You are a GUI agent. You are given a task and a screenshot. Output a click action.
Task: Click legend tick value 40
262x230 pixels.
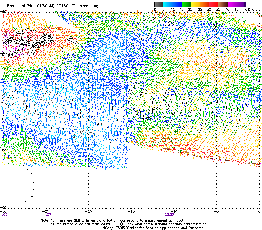(227, 10)
